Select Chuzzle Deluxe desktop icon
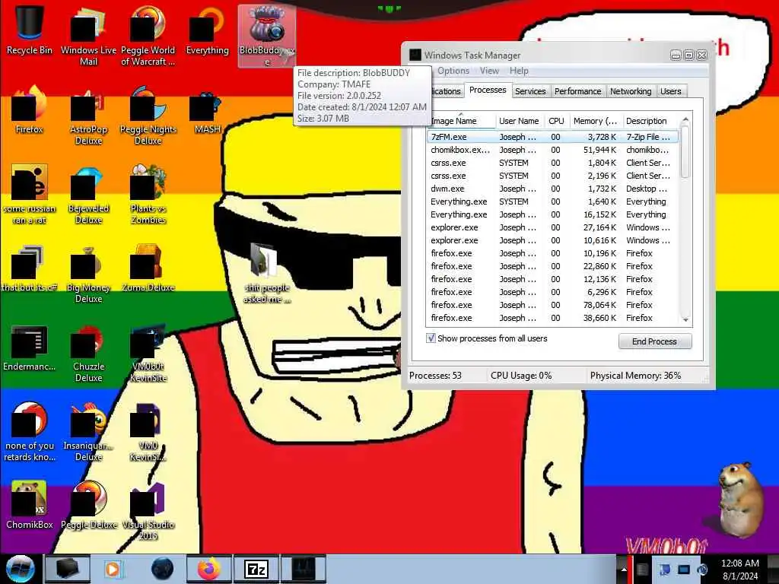 coord(88,353)
